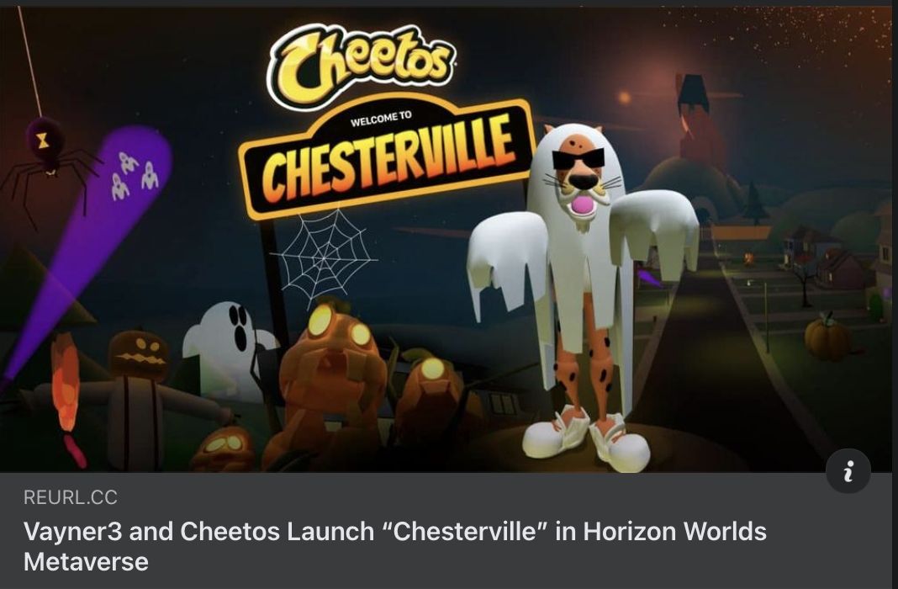The height and width of the screenshot is (589, 898).
Task: Click Chester's white sneakers
Action: tap(587, 437)
